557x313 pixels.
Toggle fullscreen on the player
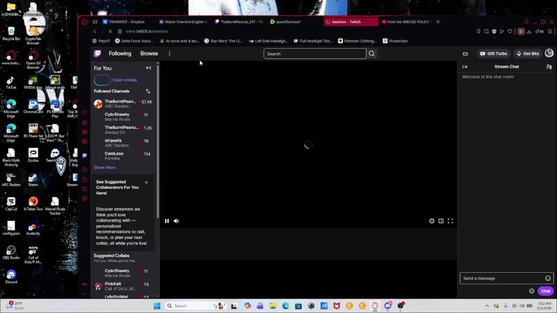[450, 221]
